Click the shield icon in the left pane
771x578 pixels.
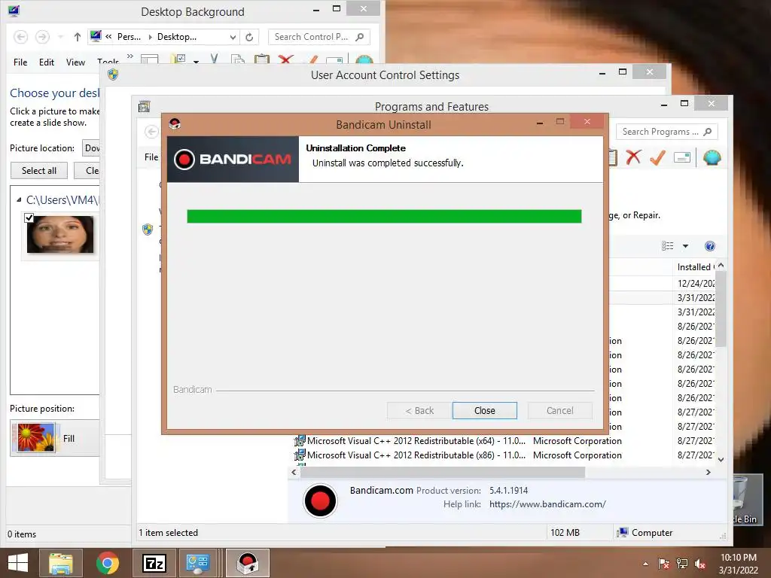coord(148,229)
